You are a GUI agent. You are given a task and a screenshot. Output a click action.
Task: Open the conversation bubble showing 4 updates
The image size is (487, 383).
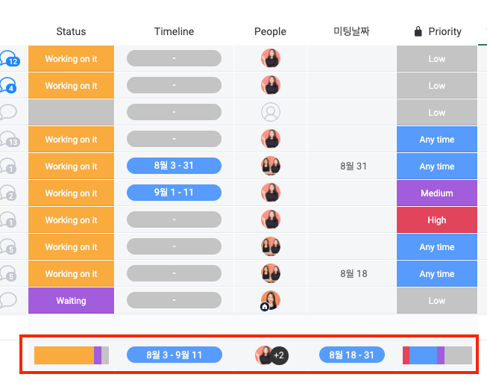tap(8, 85)
